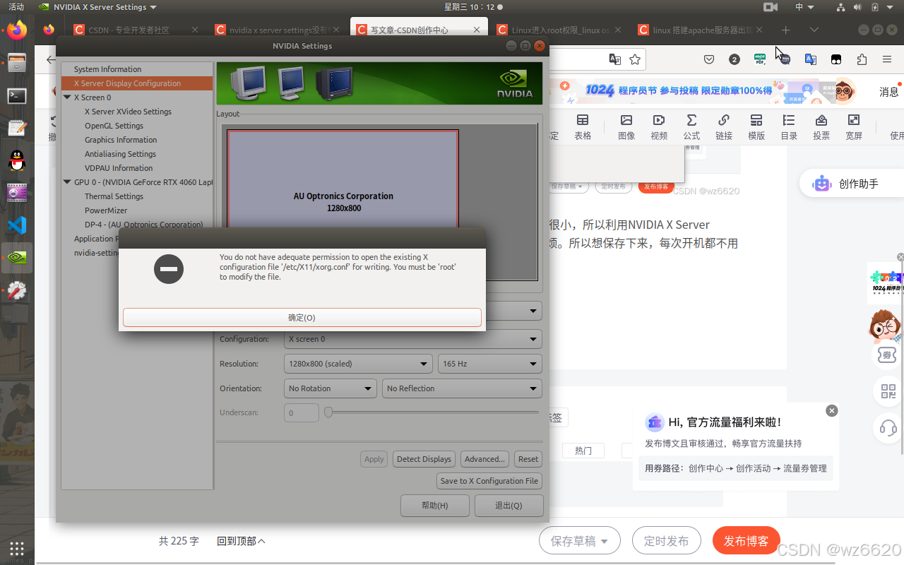904x565 pixels.
Task: Click Advanced... button
Action: [x=484, y=459]
